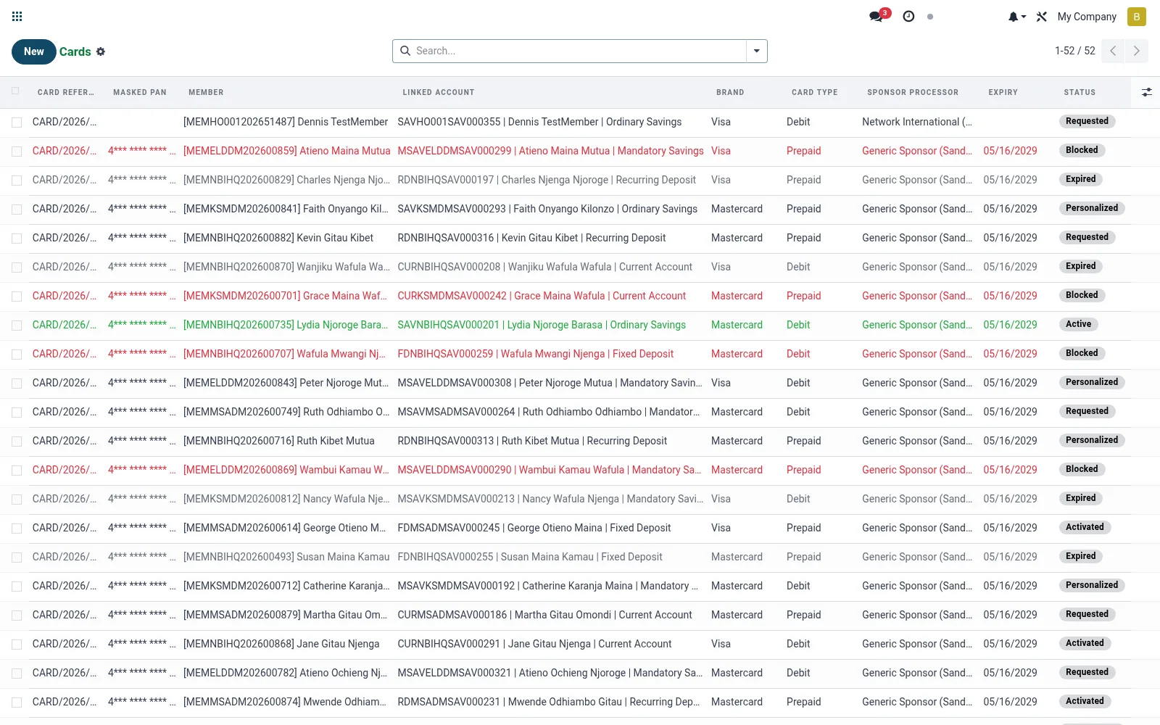The image size is (1160, 725).
Task: Sort by the Status column header
Action: tap(1080, 92)
